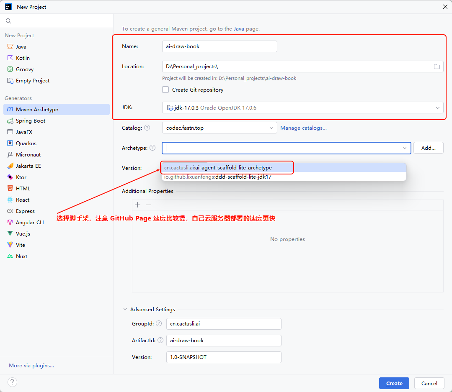Click the ArtifactId input field
This screenshot has width=452, height=392.
(224, 340)
